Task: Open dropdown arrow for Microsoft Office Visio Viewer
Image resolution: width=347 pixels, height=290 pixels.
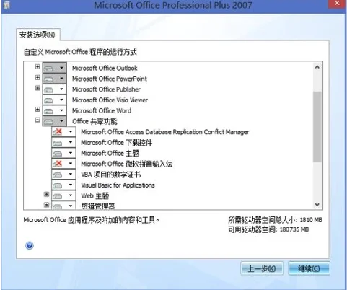Action: tap(61, 100)
